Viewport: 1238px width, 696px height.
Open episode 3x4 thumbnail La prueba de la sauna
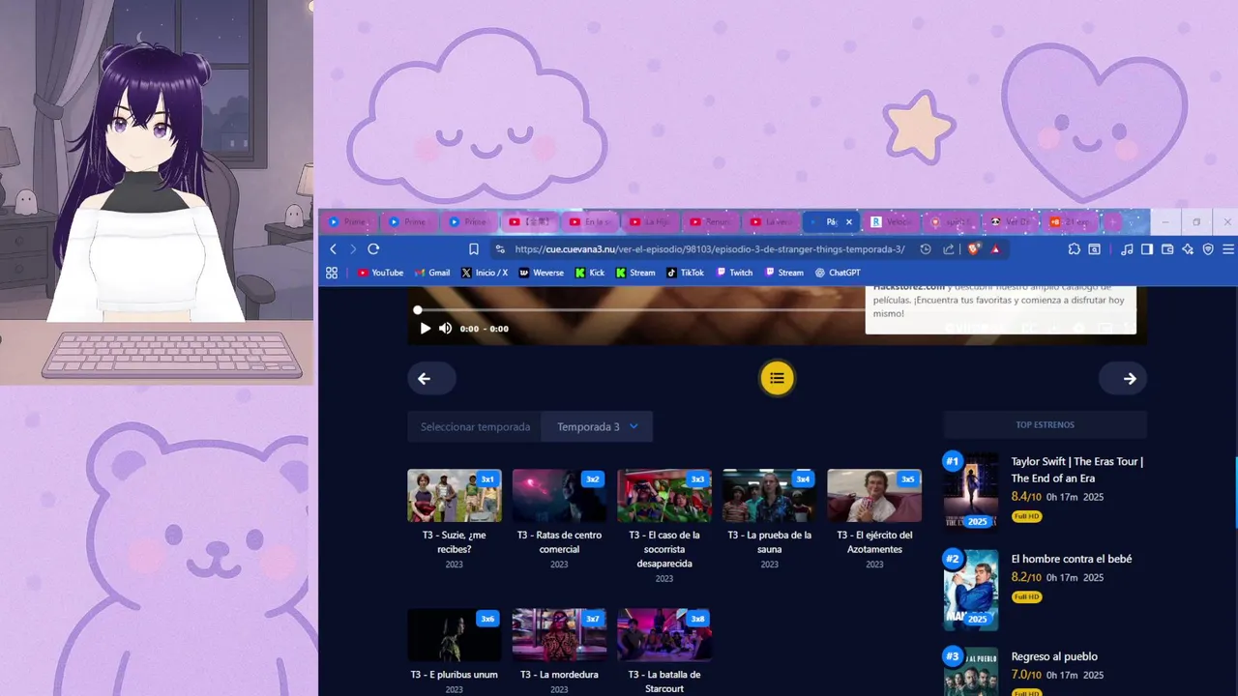[769, 496]
